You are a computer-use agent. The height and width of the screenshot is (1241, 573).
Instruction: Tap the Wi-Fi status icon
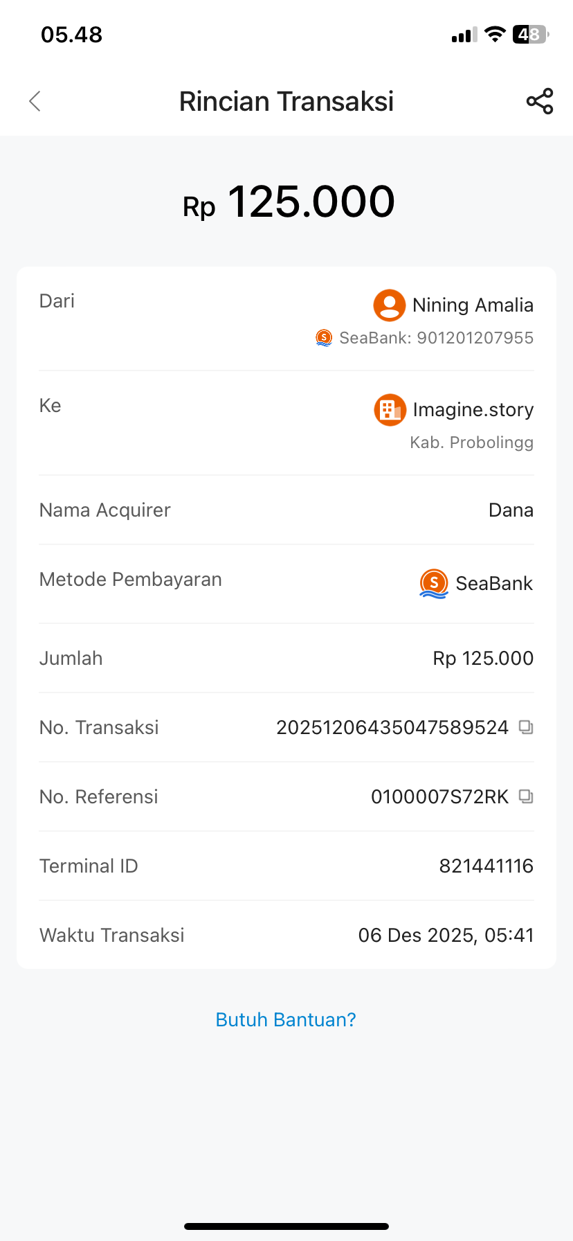[x=495, y=35]
